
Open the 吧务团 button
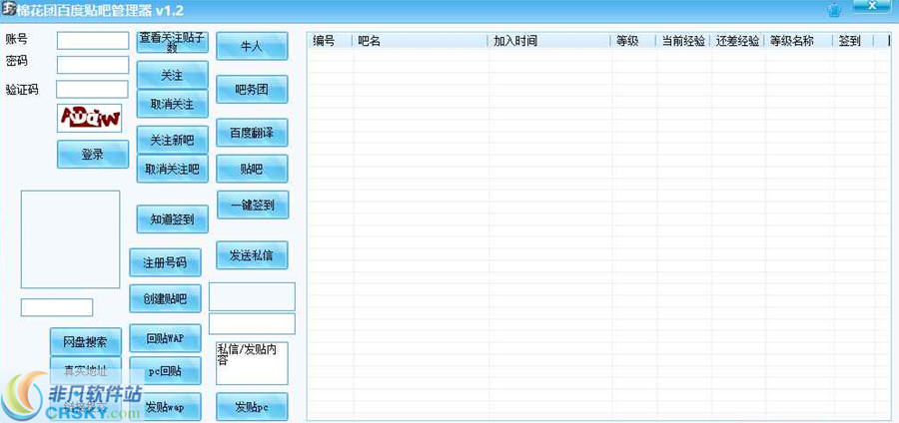pyautogui.click(x=253, y=90)
